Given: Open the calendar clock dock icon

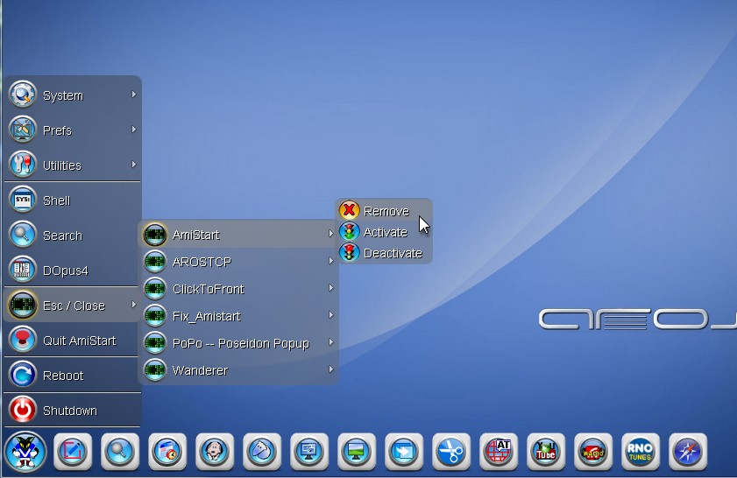Looking at the screenshot, I should (x=167, y=452).
